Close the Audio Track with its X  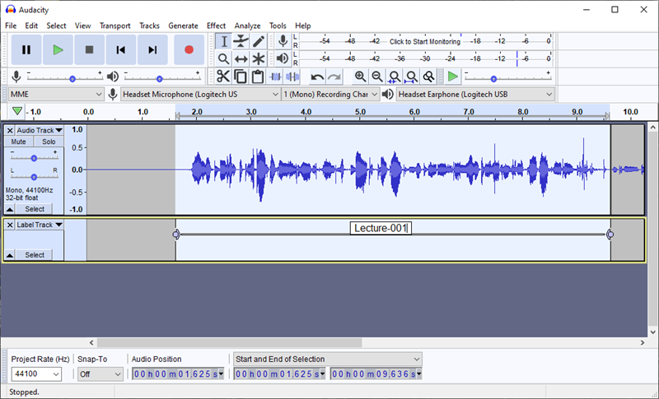(10, 131)
